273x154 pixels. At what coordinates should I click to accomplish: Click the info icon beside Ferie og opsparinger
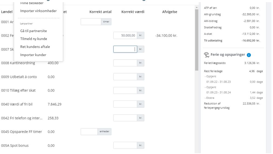click(249, 55)
